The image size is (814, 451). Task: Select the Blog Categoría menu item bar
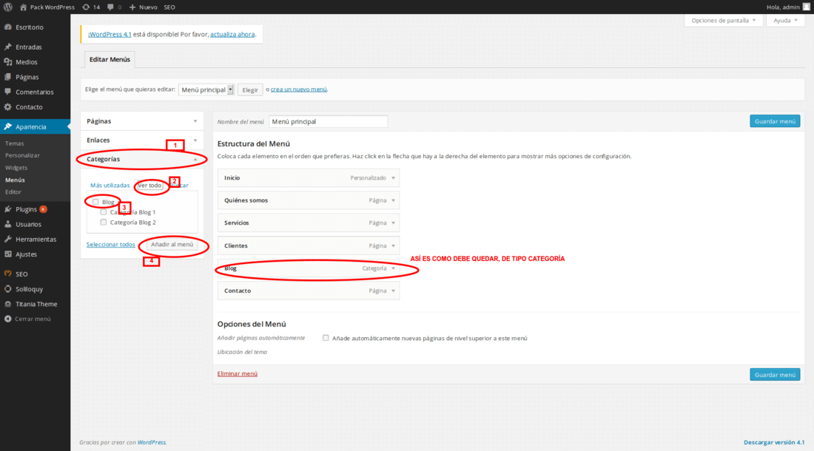click(x=309, y=268)
